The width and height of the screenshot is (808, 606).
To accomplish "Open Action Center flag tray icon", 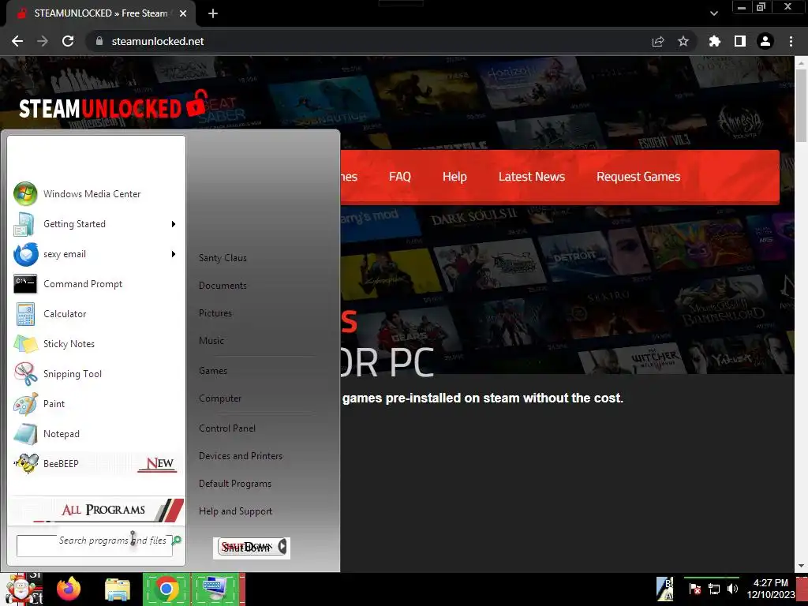I will point(695,589).
